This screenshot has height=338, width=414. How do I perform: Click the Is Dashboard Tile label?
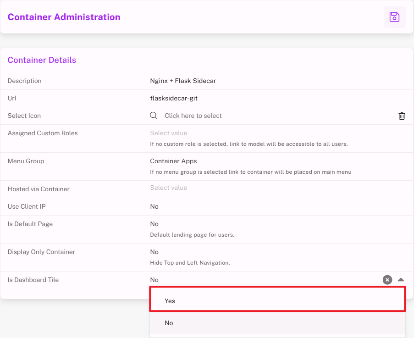tap(33, 280)
